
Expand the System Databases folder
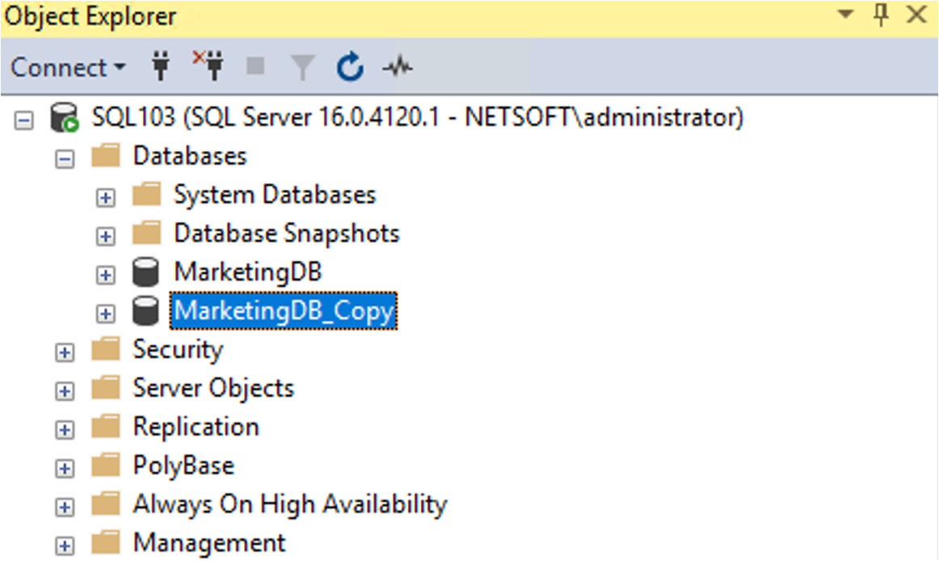pos(105,195)
